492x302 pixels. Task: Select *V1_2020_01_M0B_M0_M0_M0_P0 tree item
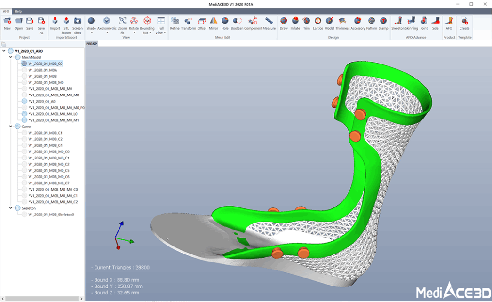pyautogui.click(x=56, y=107)
